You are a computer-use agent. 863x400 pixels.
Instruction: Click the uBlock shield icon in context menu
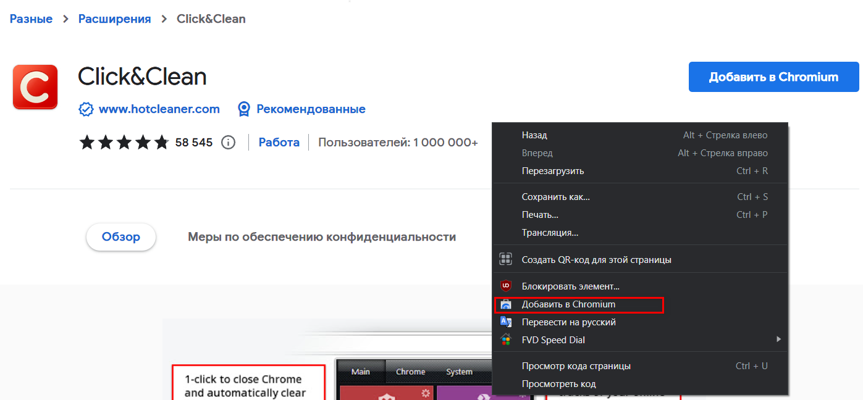(x=506, y=286)
